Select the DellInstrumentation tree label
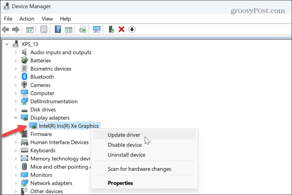The height and width of the screenshot is (195, 292). point(54,101)
